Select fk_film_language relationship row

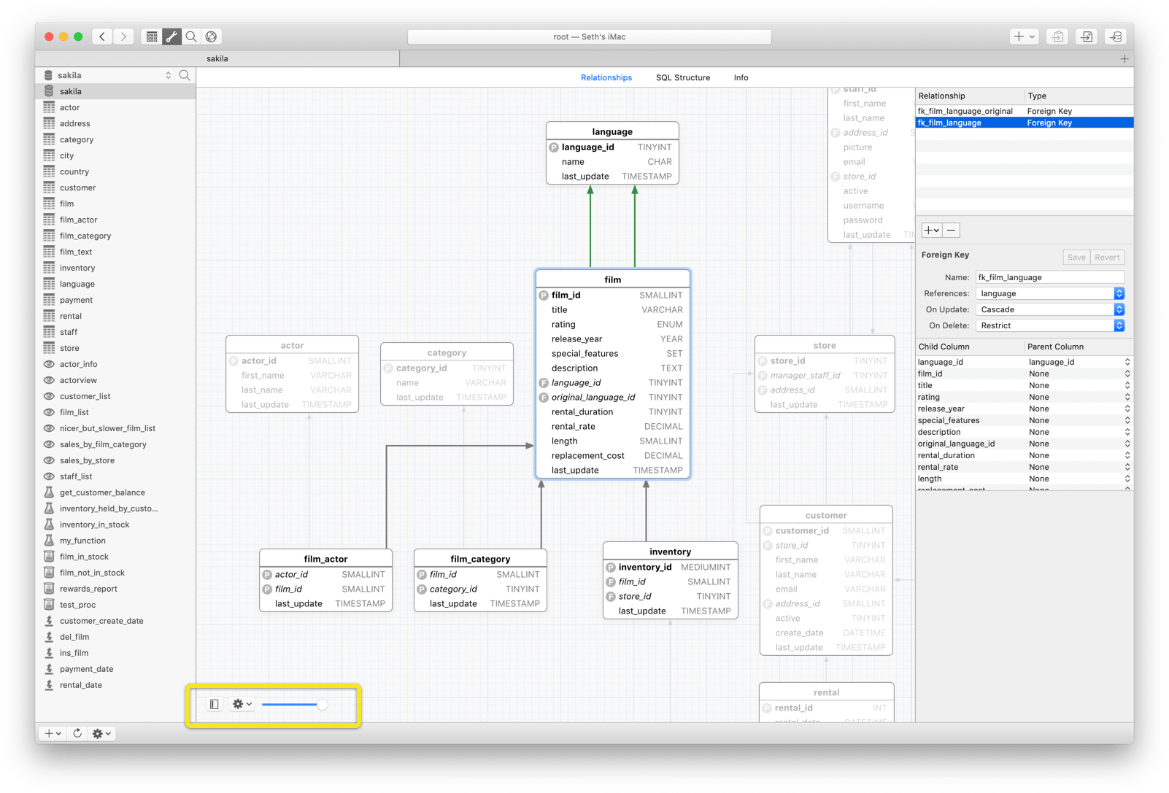coord(1024,123)
